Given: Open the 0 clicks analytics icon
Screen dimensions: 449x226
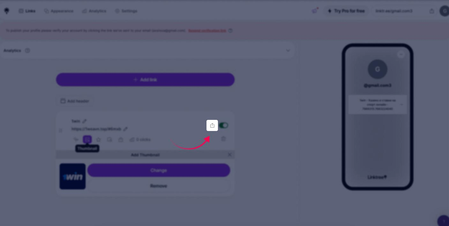Looking at the screenshot, I should (140, 140).
